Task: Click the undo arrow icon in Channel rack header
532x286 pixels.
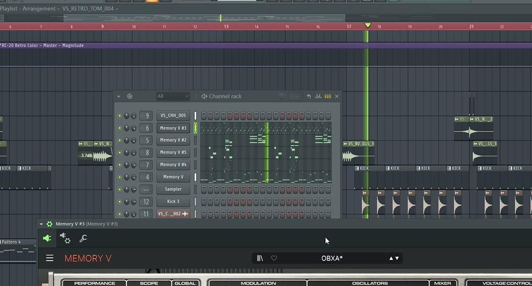Action: (x=309, y=97)
